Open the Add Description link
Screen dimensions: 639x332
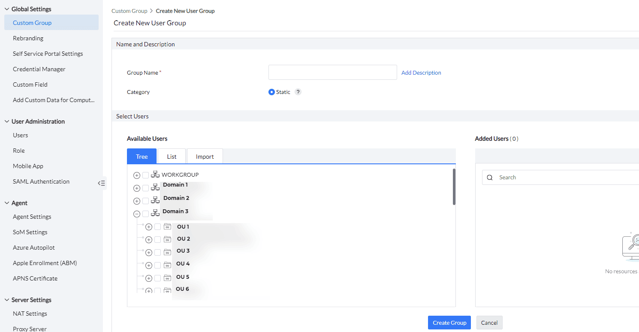421,72
